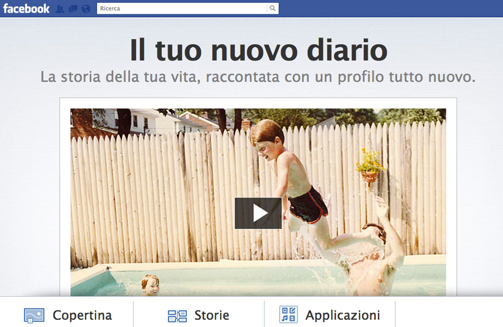Play the diary intro video
503x327 pixels.
pyautogui.click(x=258, y=213)
